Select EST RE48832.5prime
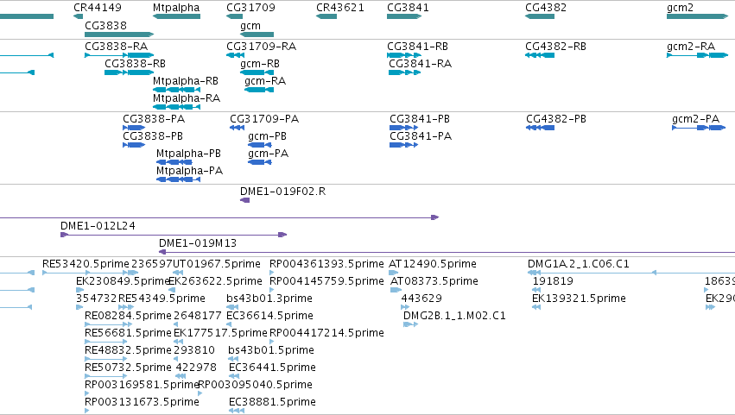The image size is (735, 415). [x=128, y=351]
